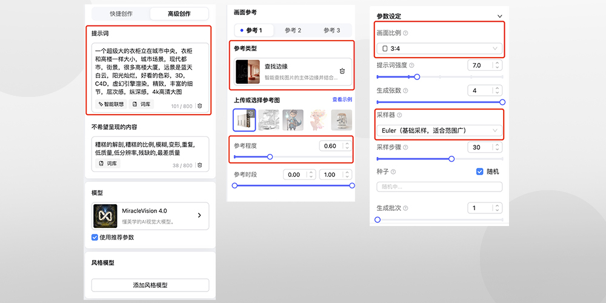Select the third reference image, the cartoon character
The width and height of the screenshot is (606, 303).
pos(293,120)
